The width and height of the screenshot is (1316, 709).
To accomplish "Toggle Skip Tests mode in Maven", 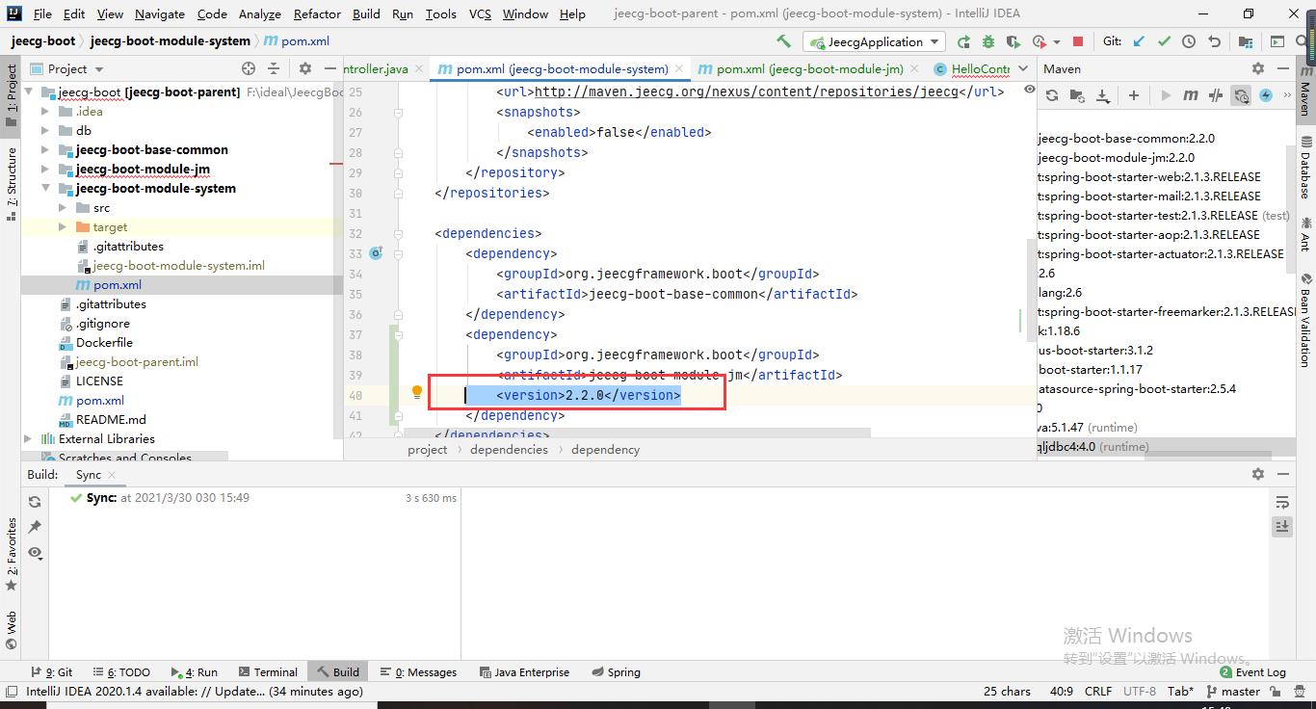I will pyautogui.click(x=1266, y=95).
